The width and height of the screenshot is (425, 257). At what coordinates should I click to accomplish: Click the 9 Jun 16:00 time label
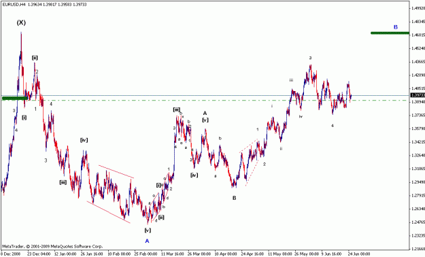coord(332,254)
